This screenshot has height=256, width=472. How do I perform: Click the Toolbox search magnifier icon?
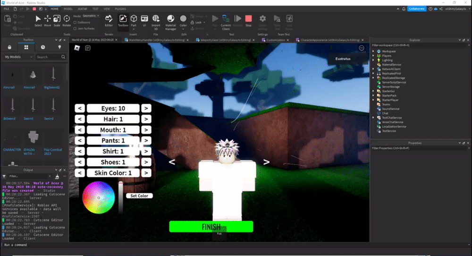point(63,57)
